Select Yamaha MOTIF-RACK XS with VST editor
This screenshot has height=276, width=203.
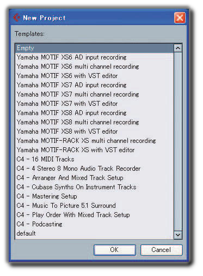94,150
